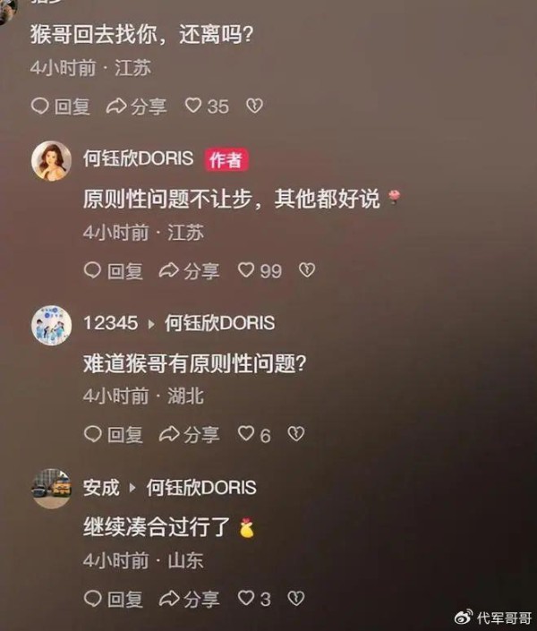Reply to 何钰欣DORIS's author comment
537x631 pixels.
pos(113,271)
